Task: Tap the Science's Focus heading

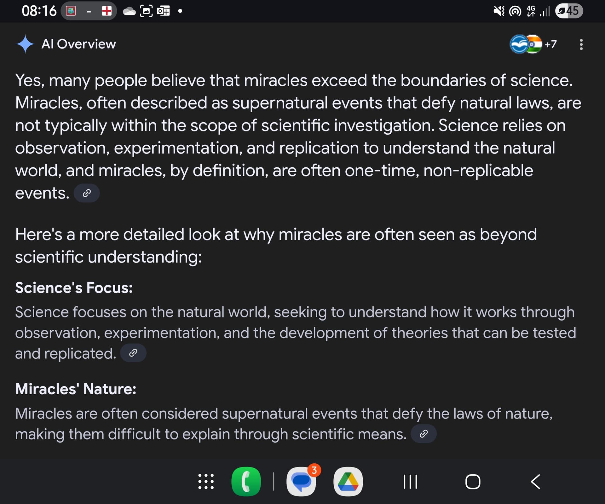Action: click(x=74, y=288)
